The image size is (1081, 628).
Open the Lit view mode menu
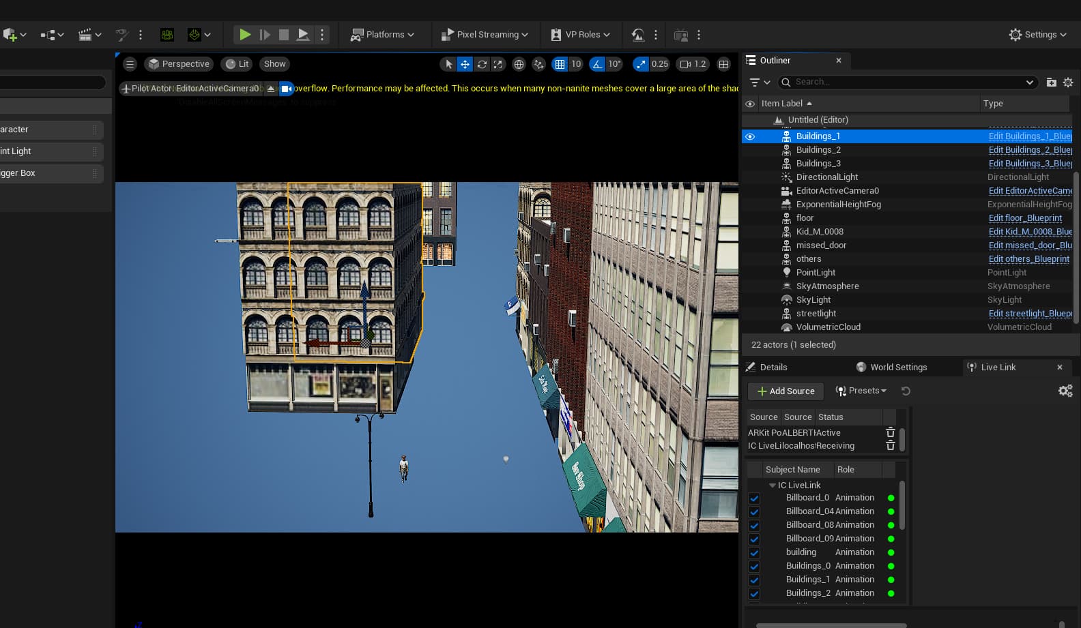(x=237, y=64)
